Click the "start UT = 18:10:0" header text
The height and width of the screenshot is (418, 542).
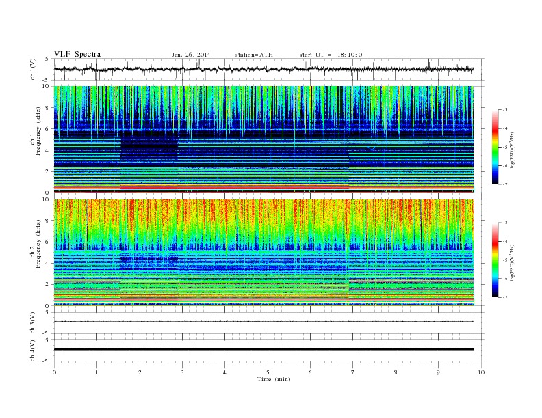pos(331,55)
